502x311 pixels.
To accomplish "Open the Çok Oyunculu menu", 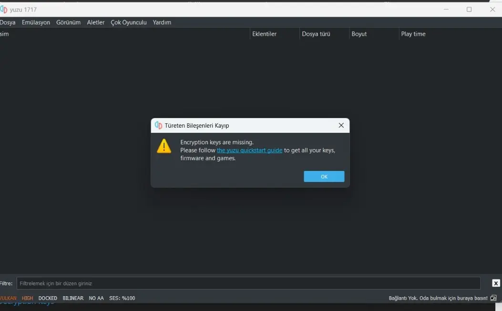I will point(129,22).
